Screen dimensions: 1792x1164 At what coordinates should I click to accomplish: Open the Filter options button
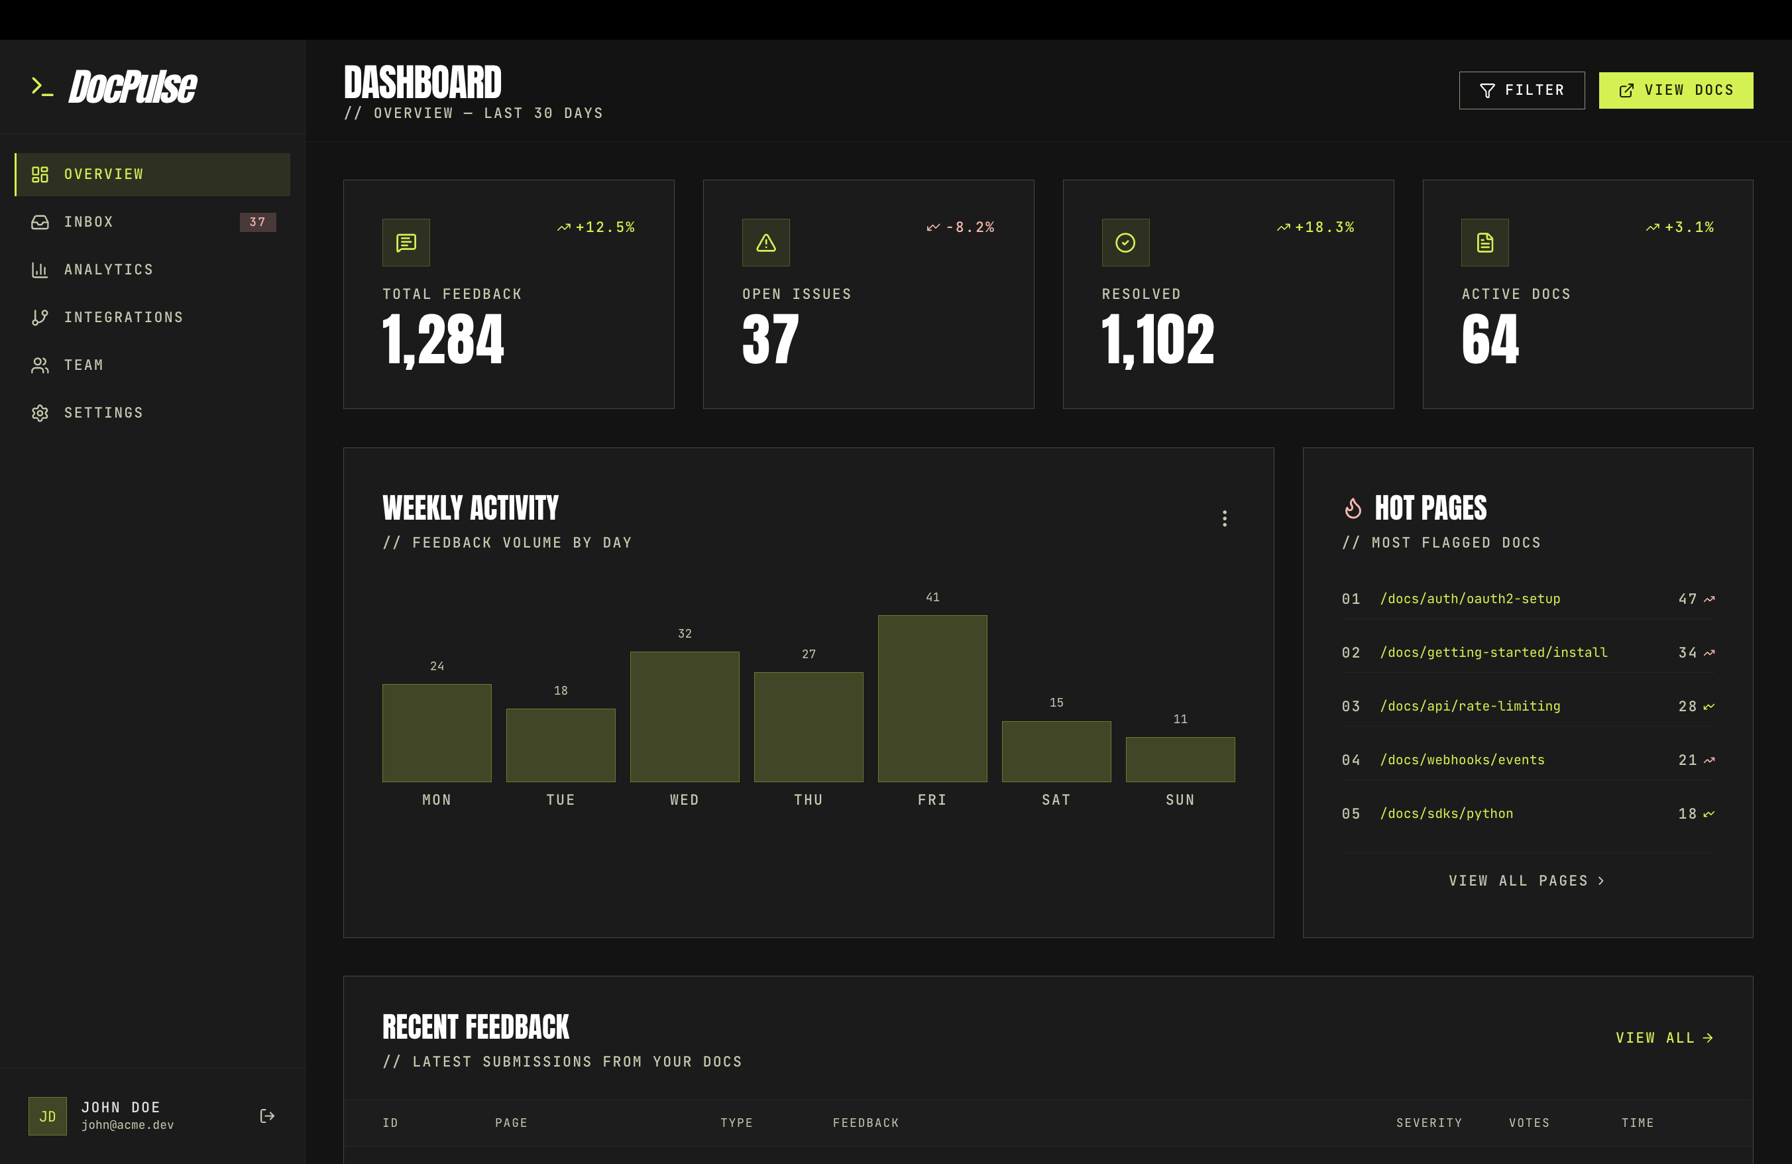[x=1522, y=90]
